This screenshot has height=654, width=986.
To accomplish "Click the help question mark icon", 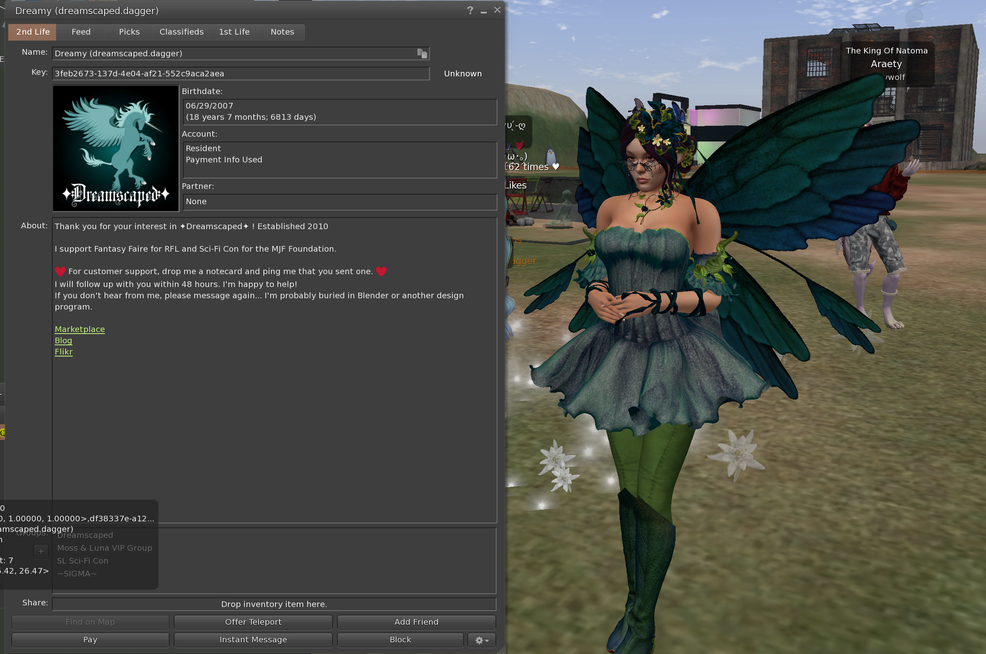I will click(470, 10).
